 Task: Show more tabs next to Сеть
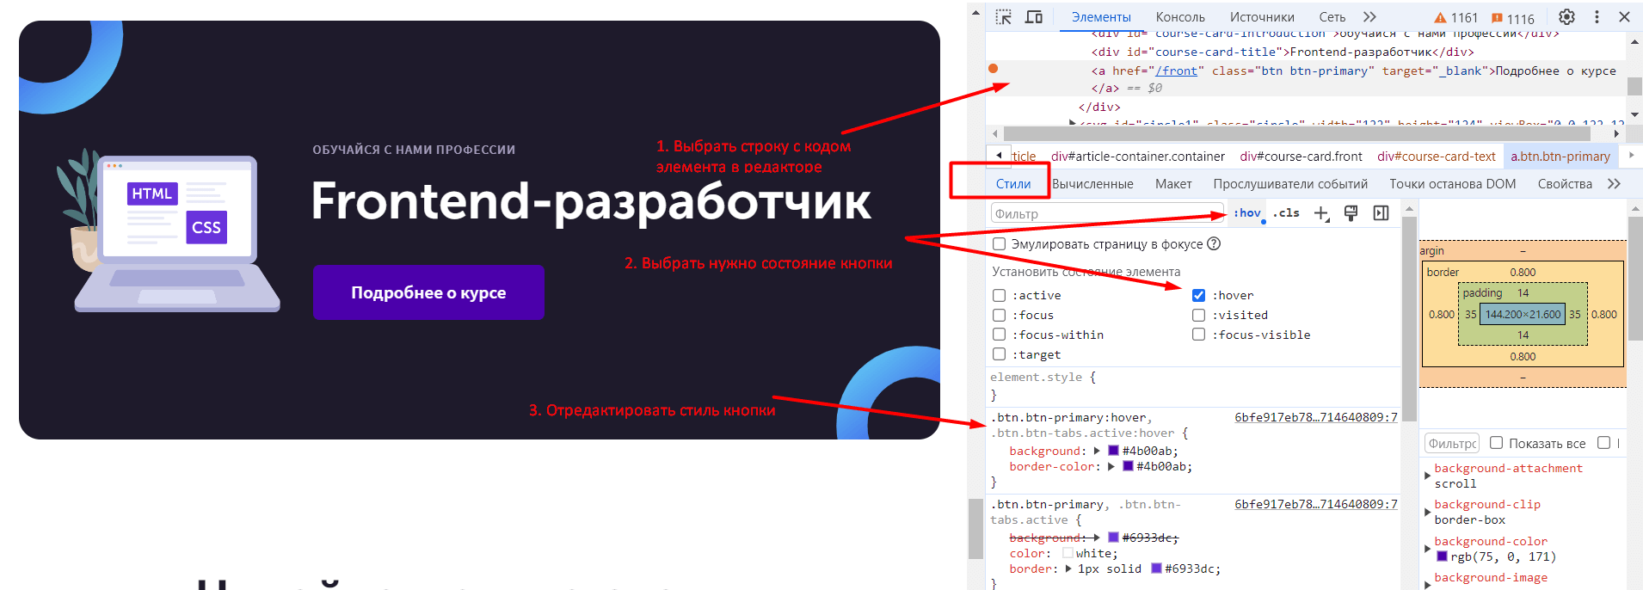pos(1369,17)
